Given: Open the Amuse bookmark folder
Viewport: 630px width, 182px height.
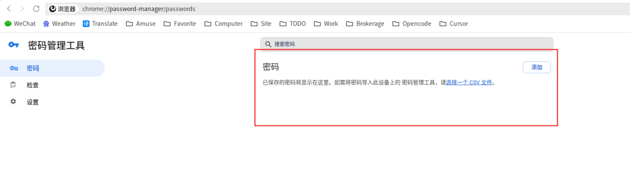Looking at the screenshot, I should click(x=141, y=23).
